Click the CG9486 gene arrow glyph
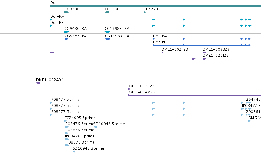Viewport: 261px width, 153px height. [x=67, y=12]
